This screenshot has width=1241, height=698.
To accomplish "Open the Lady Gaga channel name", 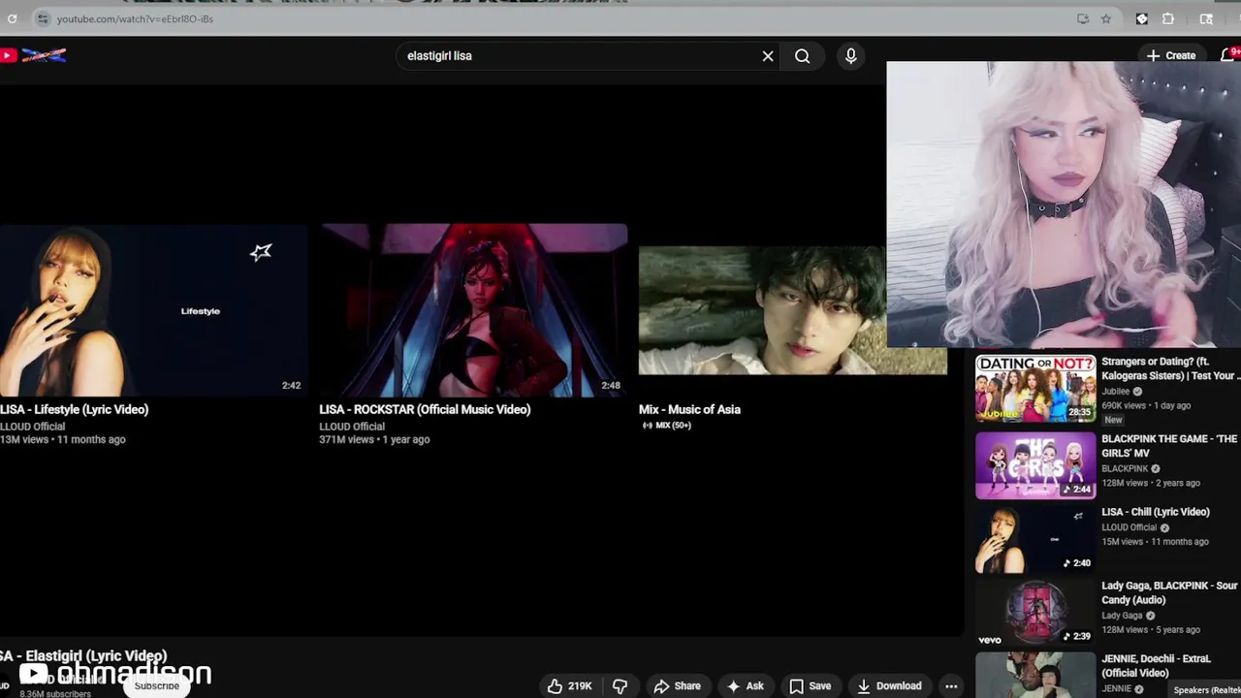I will point(1122,616).
